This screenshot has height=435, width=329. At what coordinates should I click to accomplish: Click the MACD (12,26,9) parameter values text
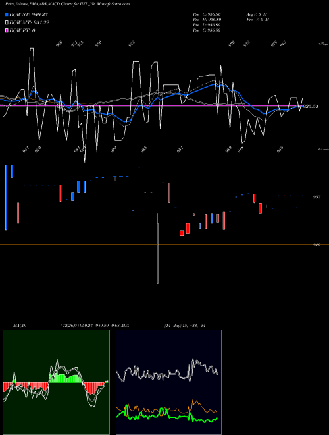[89, 325]
